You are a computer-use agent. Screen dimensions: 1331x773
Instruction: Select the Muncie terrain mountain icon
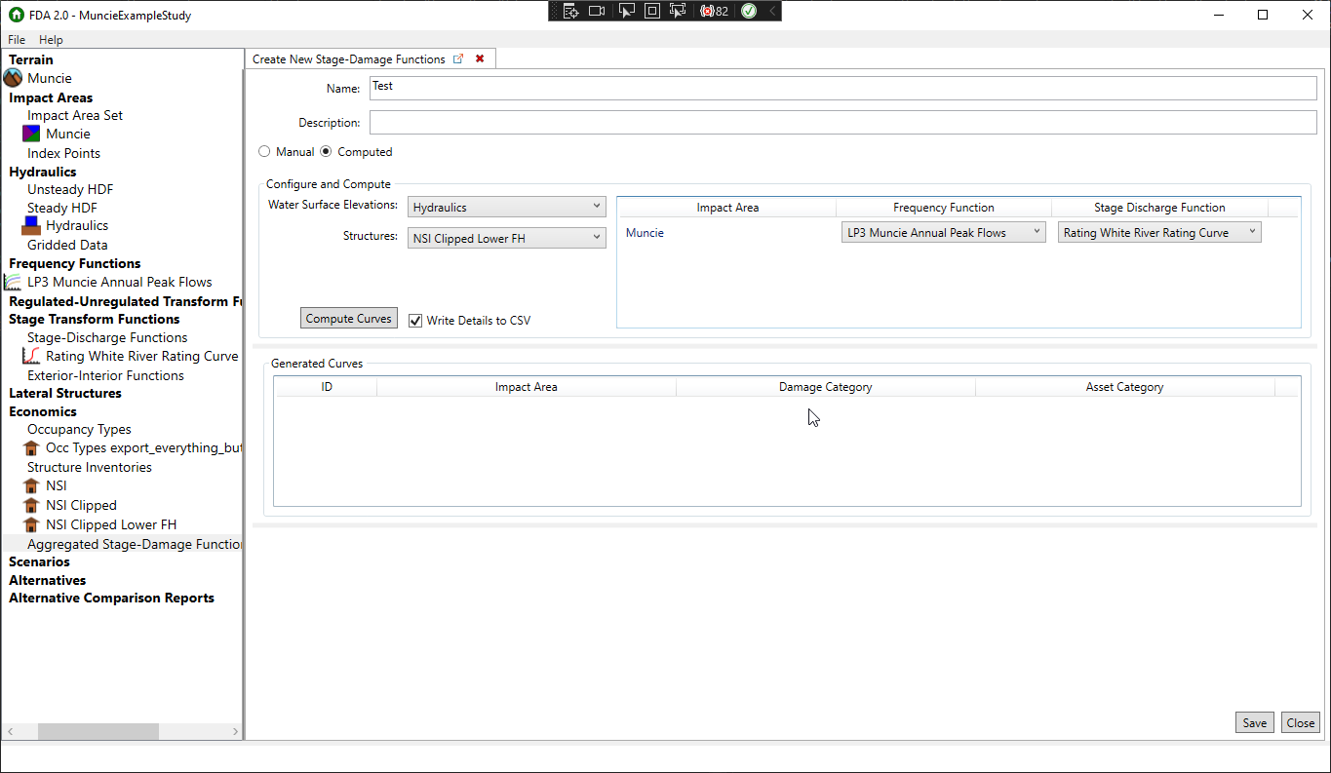(x=13, y=78)
